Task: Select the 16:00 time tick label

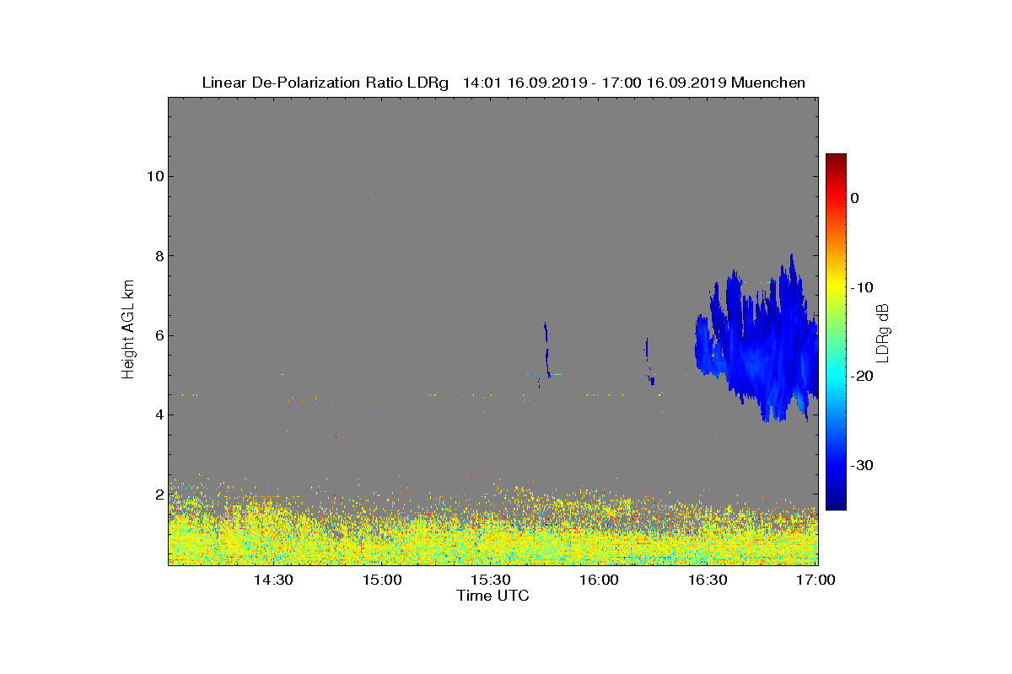Action: 600,580
